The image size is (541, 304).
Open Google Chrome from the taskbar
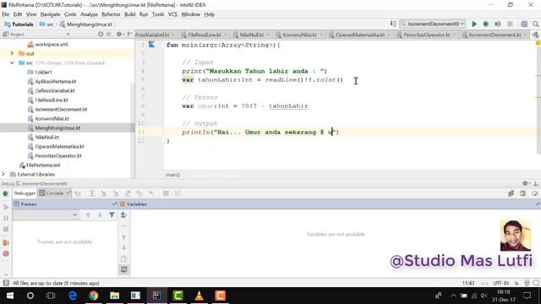pyautogui.click(x=94, y=296)
